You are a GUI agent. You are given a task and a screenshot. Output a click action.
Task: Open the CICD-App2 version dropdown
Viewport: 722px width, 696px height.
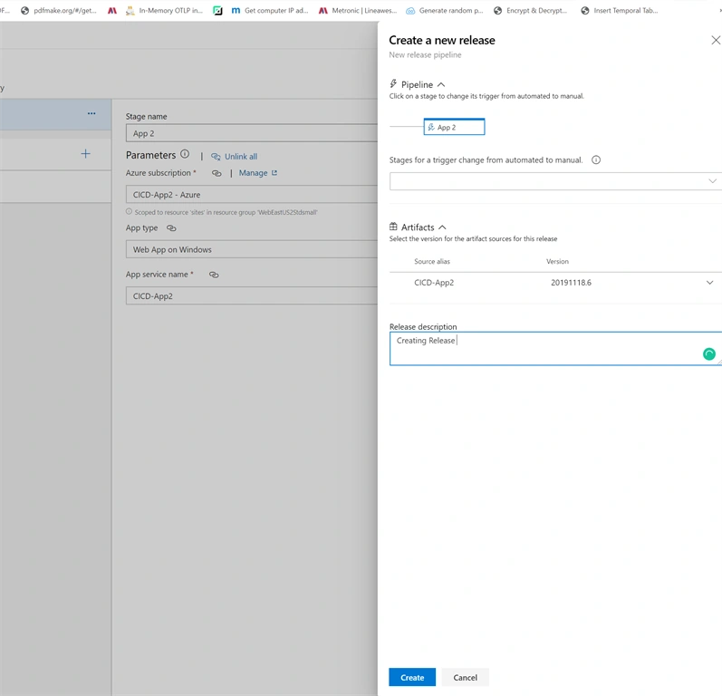(709, 283)
